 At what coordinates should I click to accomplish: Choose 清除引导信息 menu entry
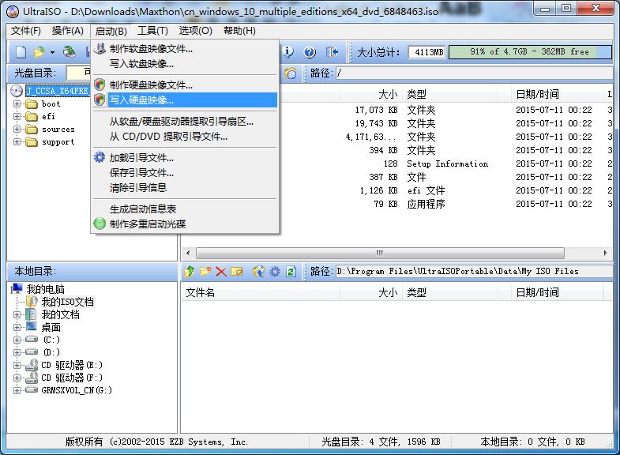click(x=185, y=188)
